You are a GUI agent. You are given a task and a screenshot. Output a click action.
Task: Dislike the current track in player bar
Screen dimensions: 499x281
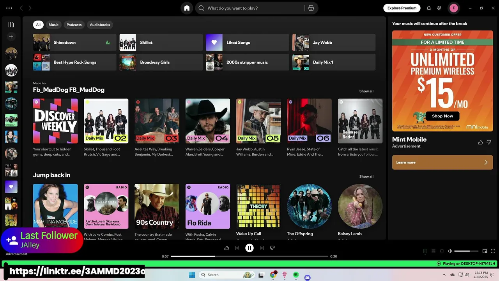point(273,248)
